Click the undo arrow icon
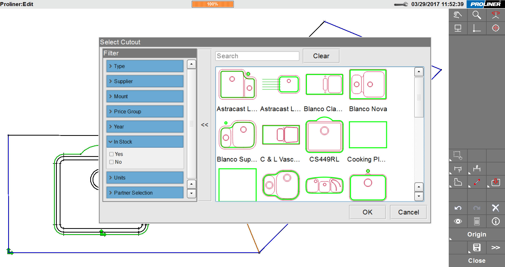Image resolution: width=505 pixels, height=267 pixels. coord(458,208)
